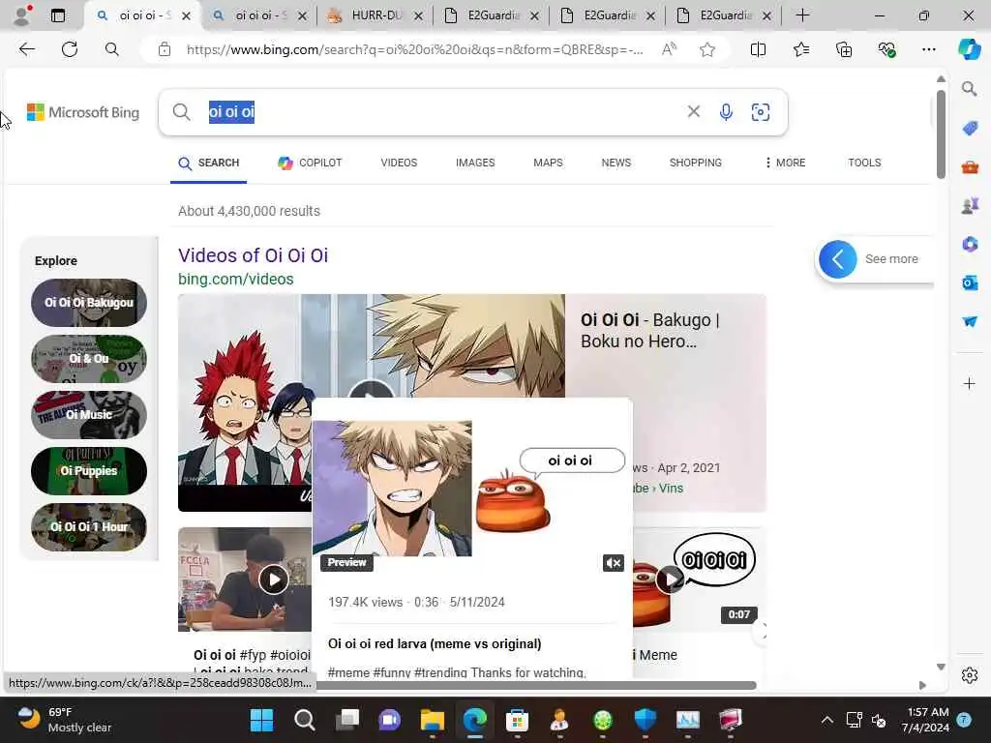Image resolution: width=991 pixels, height=743 pixels.
Task: Clear the Bing search box with X
Action: pyautogui.click(x=693, y=112)
